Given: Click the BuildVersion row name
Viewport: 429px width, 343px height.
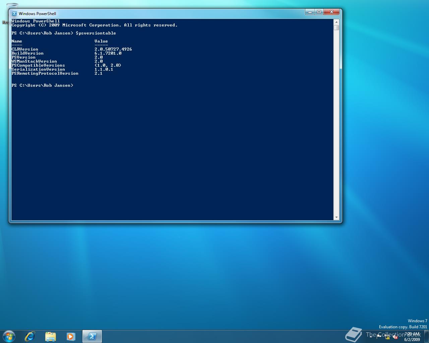Looking at the screenshot, I should [x=27, y=53].
